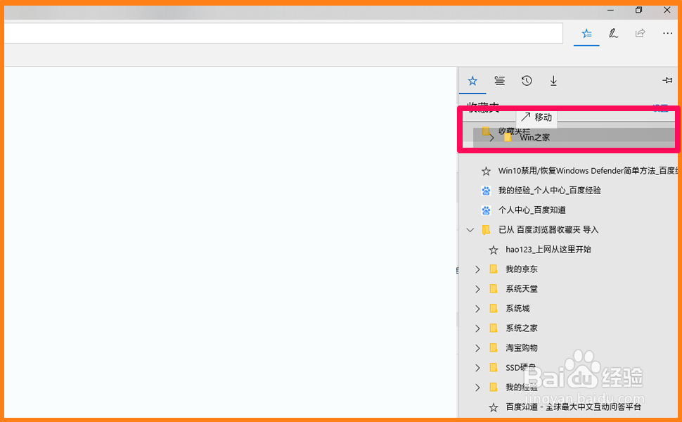Click Baidu paw icon beside 我的经验_个人中心
The height and width of the screenshot is (422, 682).
pos(486,191)
